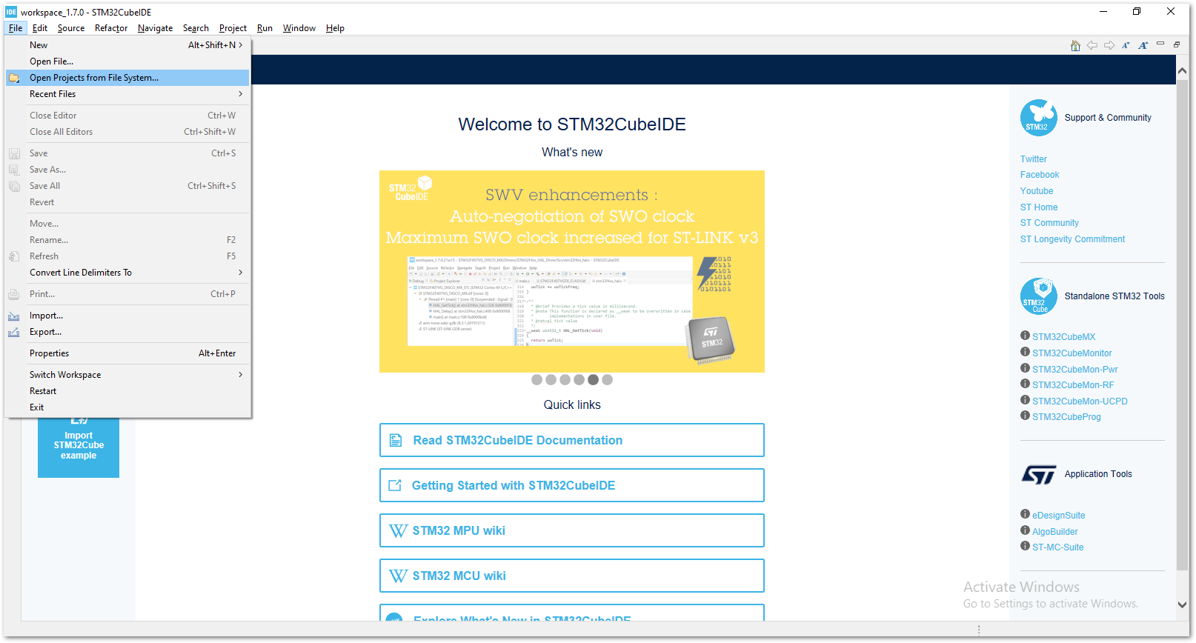The width and height of the screenshot is (1196, 643).
Task: Open the Navigate menu
Action: (x=155, y=28)
